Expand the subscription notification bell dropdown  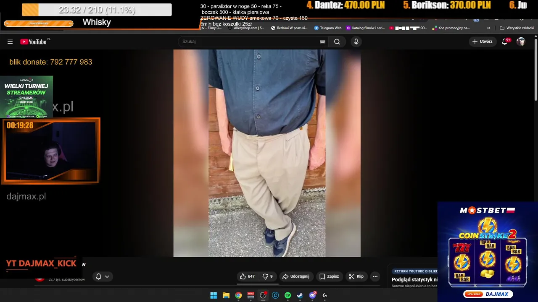click(103, 276)
